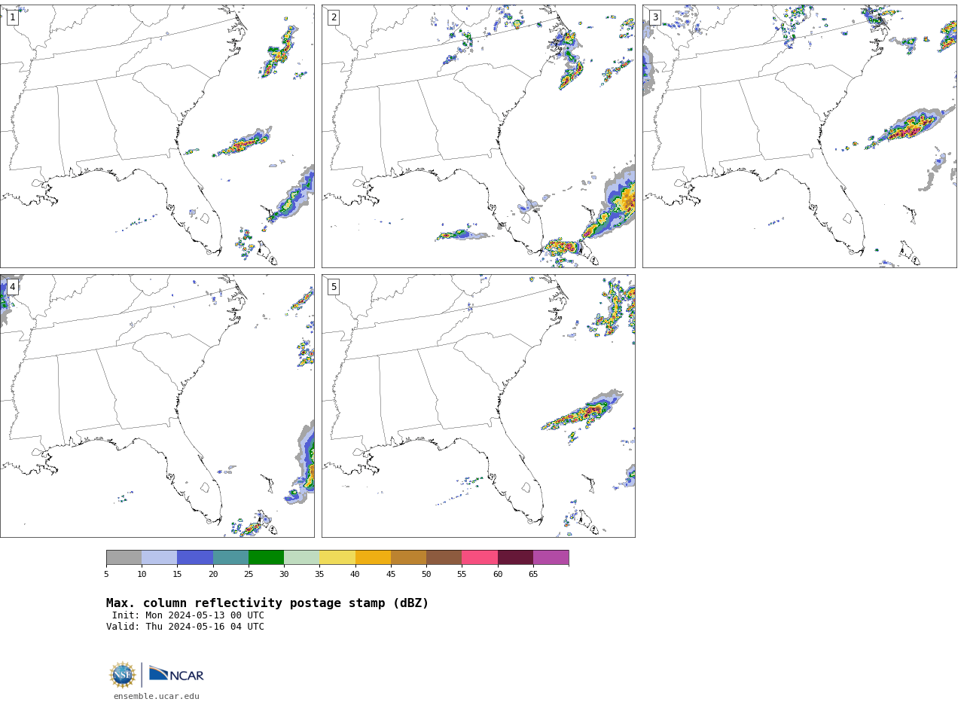Open ensemble member 2 postage stamp map
Screen dimensions: 964x705
coord(478,136)
